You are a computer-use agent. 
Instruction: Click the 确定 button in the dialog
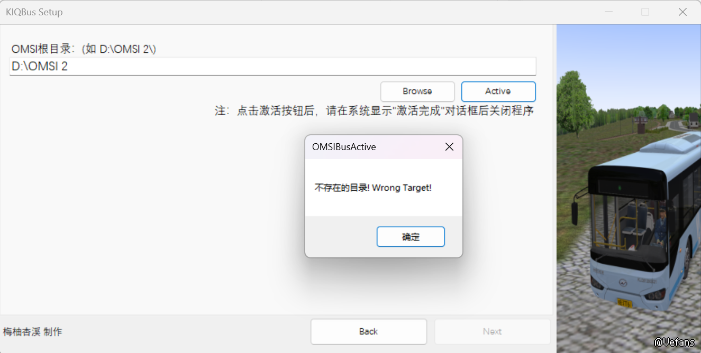pyautogui.click(x=411, y=237)
